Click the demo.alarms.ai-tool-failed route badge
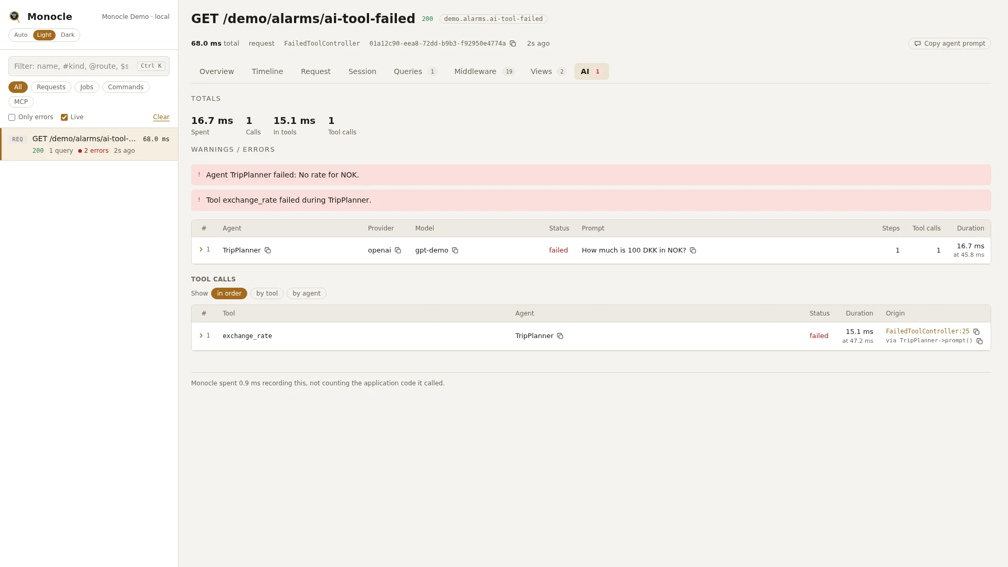The image size is (1008, 567). [x=493, y=19]
